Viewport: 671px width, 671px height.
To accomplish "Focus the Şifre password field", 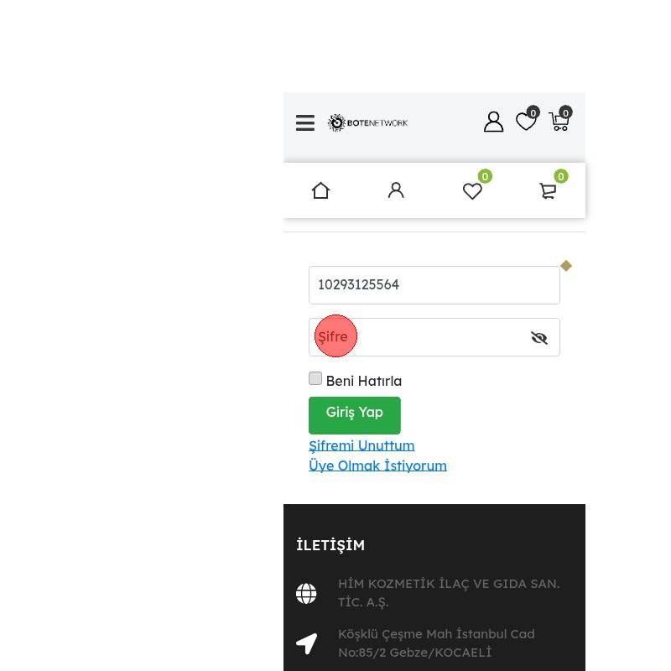I will 434,337.
